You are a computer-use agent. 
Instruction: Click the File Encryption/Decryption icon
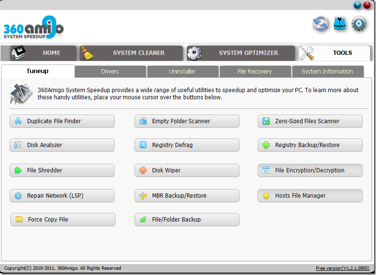click(x=266, y=170)
